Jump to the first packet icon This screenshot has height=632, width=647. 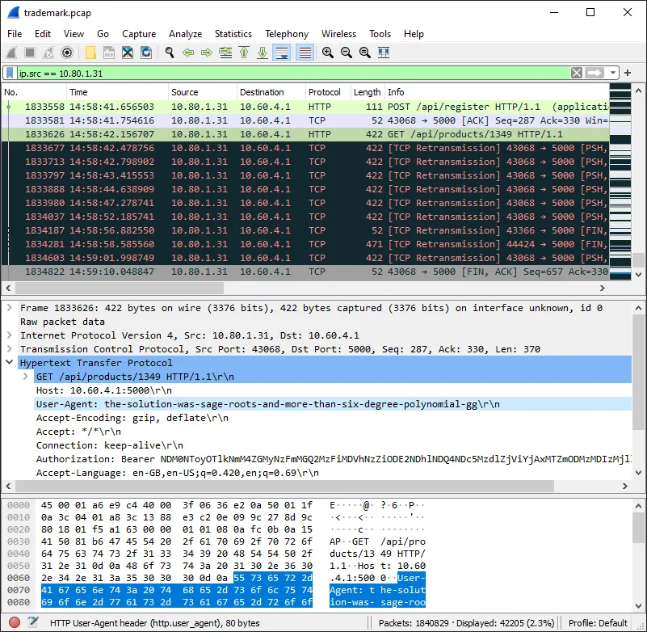tap(244, 53)
